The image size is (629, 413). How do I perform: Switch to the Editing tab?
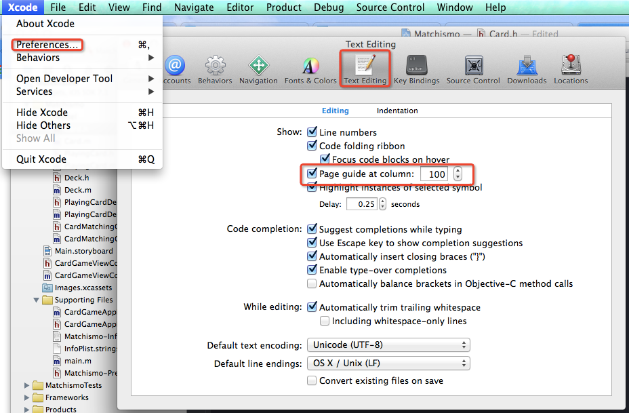point(336,111)
